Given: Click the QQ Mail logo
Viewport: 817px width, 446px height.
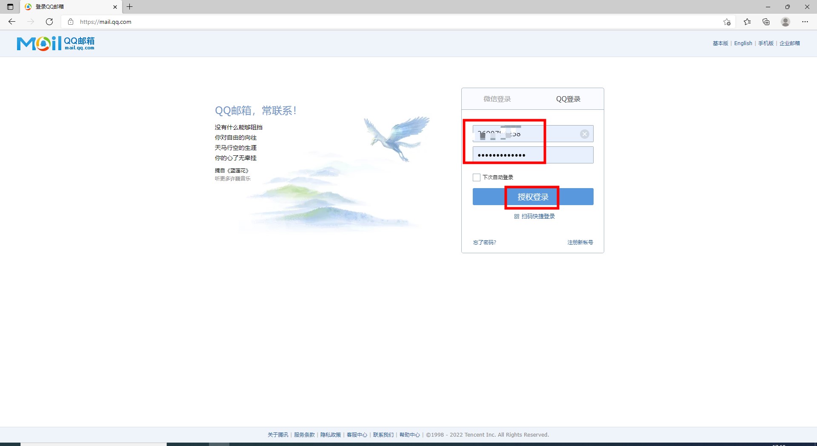Looking at the screenshot, I should point(56,43).
